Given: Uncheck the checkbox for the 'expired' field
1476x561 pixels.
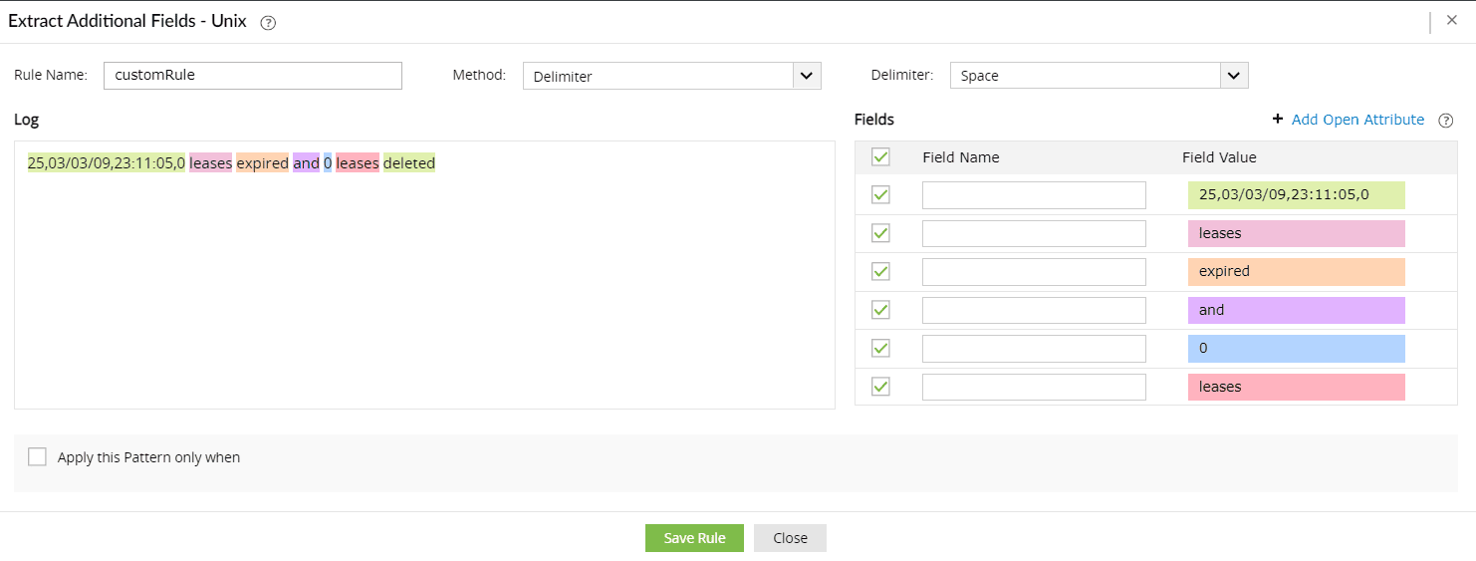Looking at the screenshot, I should pyautogui.click(x=880, y=272).
